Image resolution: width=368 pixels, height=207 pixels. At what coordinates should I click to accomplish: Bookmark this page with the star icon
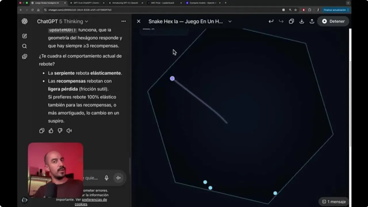[x=296, y=10]
